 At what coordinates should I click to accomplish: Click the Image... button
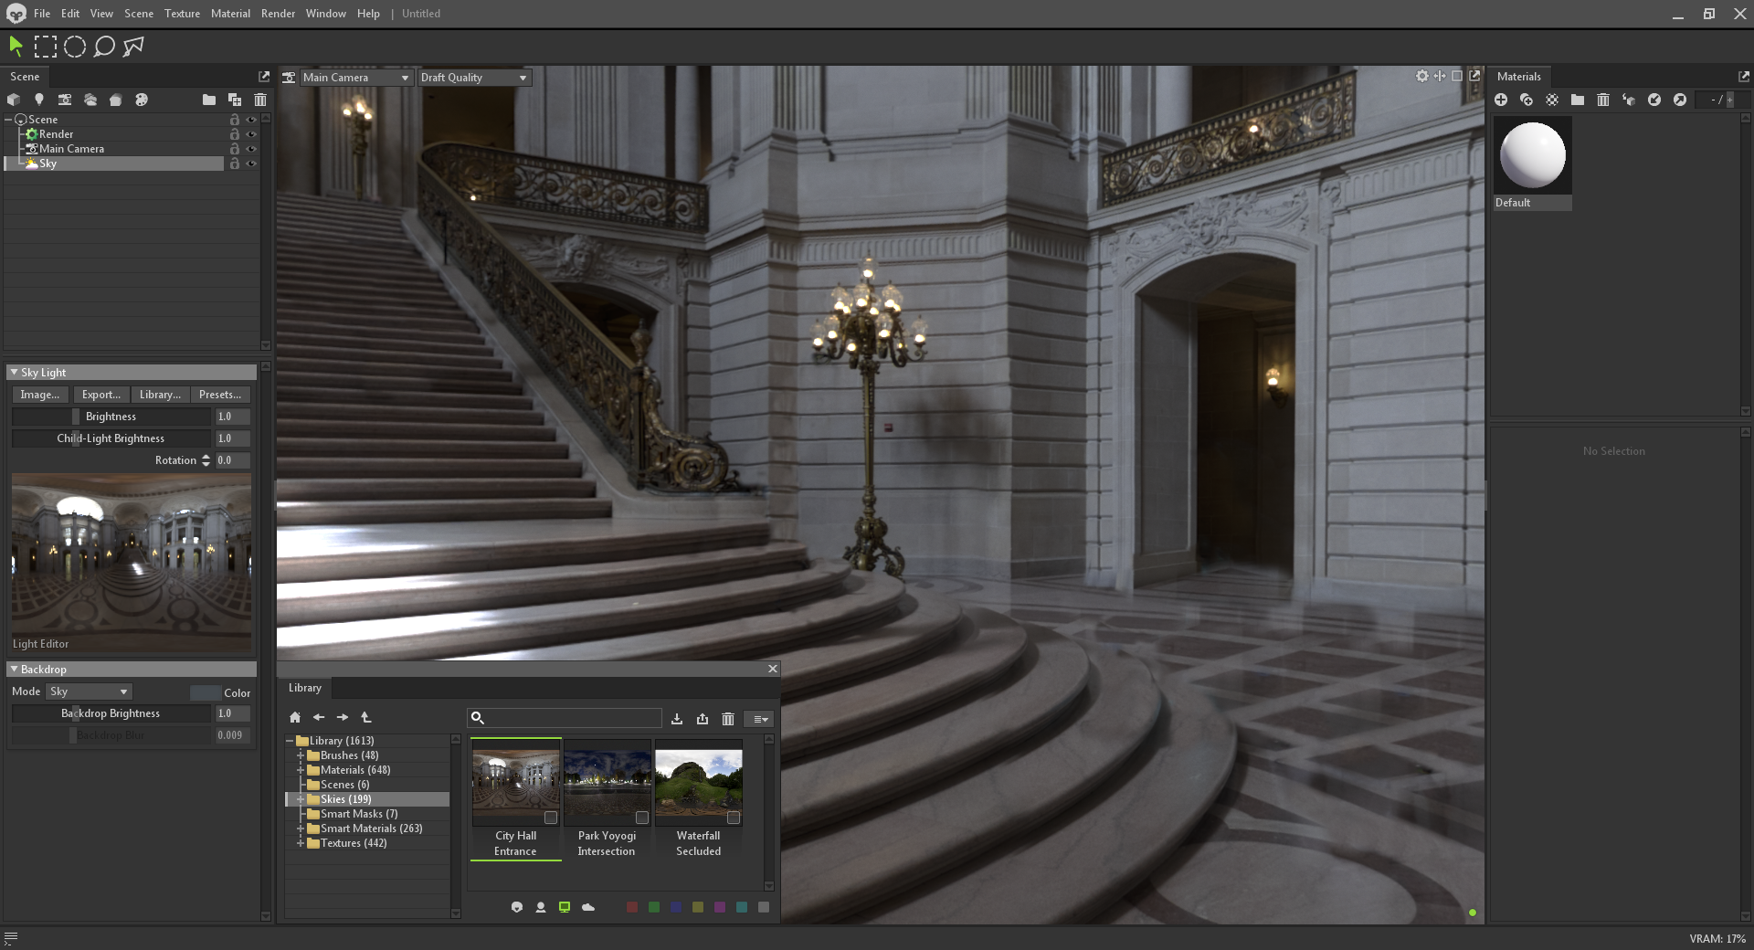point(39,395)
